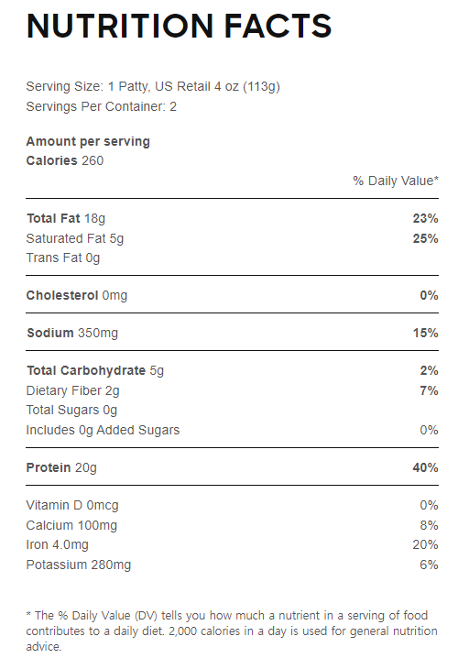469x669 pixels.
Task: Click the Protein 20g label
Action: click(61, 467)
